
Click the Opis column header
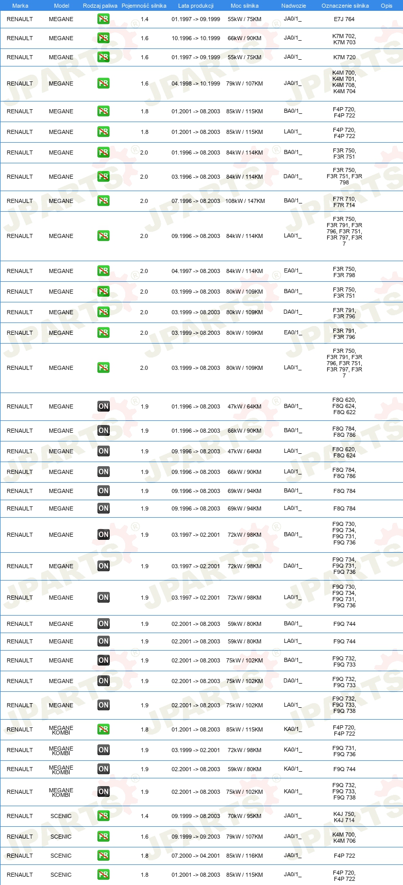(x=387, y=6)
